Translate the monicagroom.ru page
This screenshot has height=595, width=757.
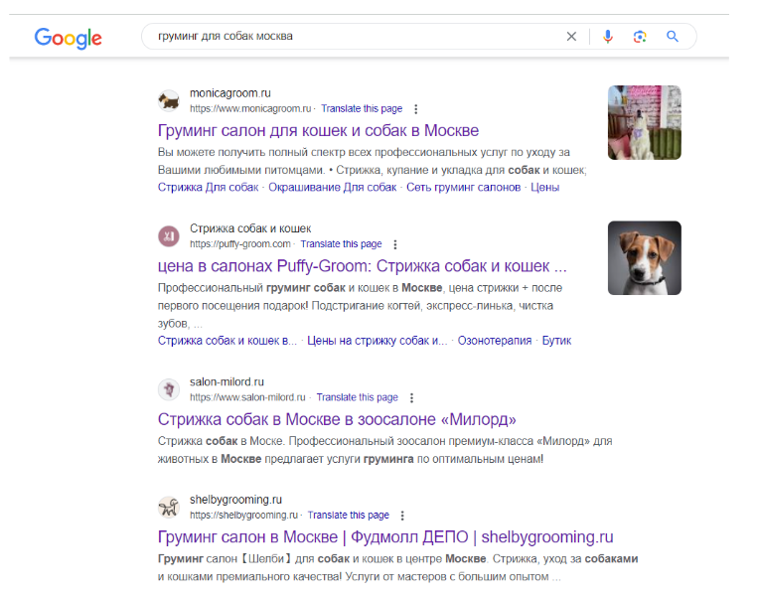coord(362,108)
